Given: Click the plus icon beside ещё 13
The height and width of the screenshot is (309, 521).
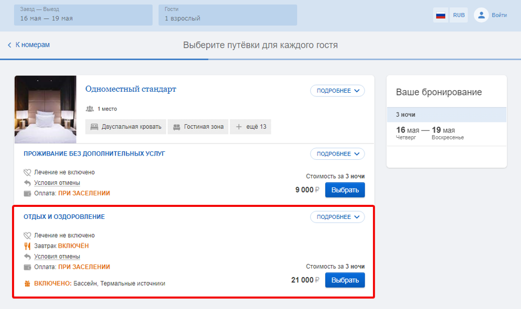Looking at the screenshot, I should pos(239,127).
